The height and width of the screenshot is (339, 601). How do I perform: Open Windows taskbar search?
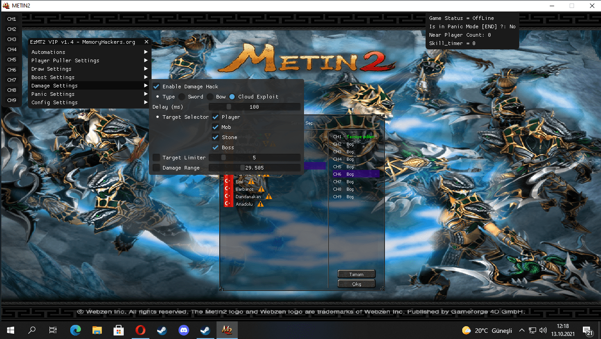pyautogui.click(x=32, y=330)
